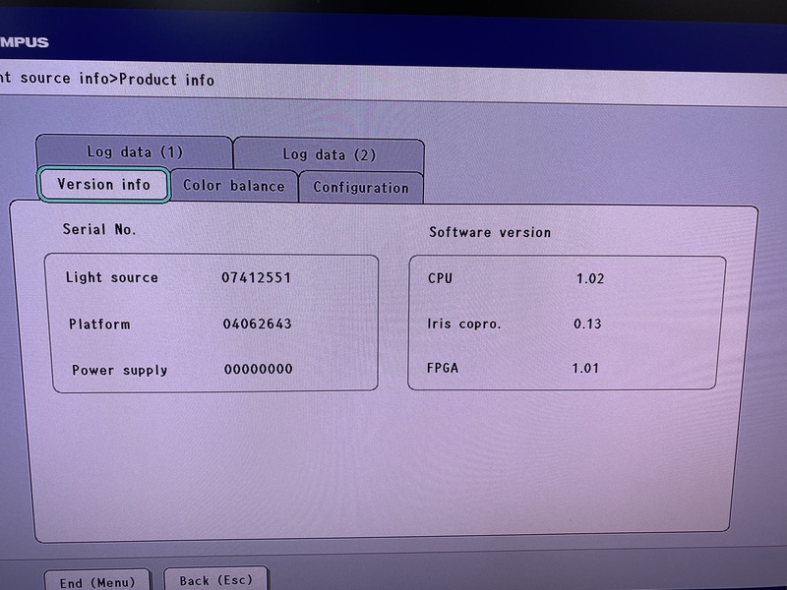Viewport: 787px width, 590px height.
Task: Click the Olympus logo in header
Action: [x=24, y=42]
